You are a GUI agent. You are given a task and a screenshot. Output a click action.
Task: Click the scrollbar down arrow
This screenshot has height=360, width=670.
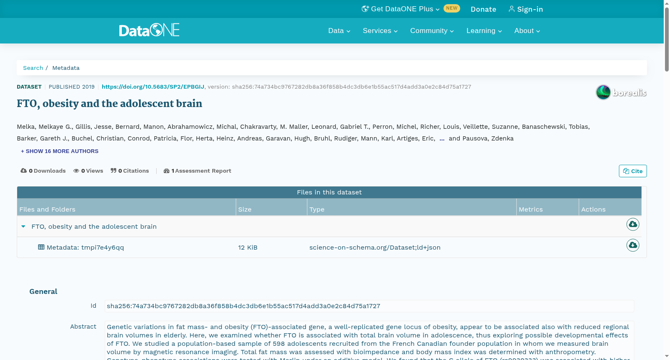click(667, 356)
